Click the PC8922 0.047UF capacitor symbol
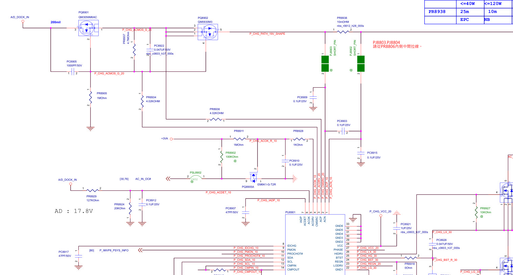 coord(150,50)
